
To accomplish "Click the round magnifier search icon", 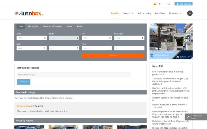I will 190,13.
